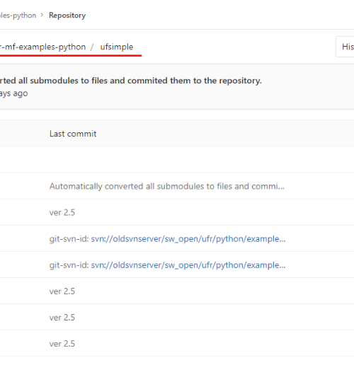Viewport: 354px width, 365px height.
Task: Click the slash separator before ufsimple
Action: click(x=92, y=47)
